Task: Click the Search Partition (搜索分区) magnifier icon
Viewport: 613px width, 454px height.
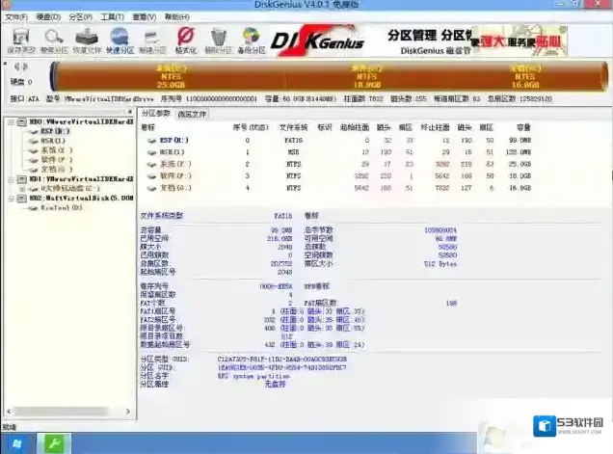Action: tap(54, 40)
